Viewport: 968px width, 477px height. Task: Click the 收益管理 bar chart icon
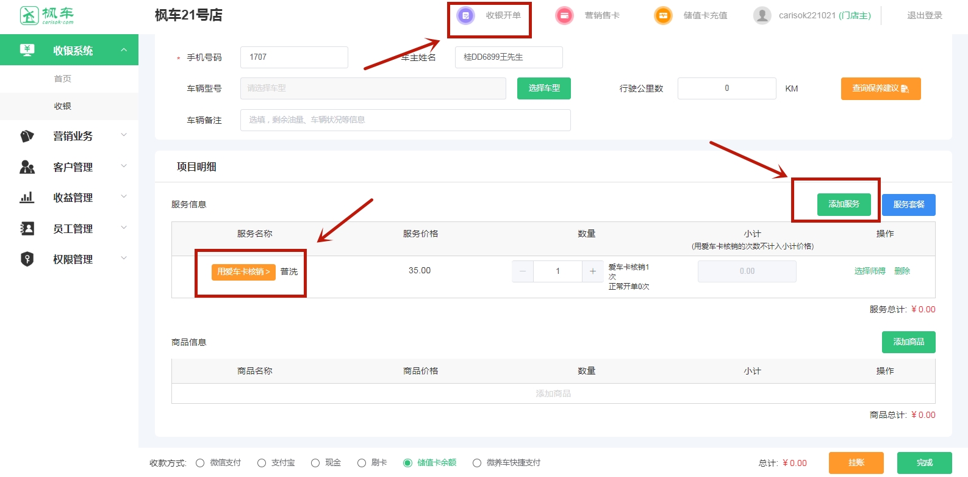pos(27,198)
